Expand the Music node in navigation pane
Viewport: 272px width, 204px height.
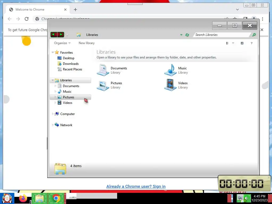point(55,91)
